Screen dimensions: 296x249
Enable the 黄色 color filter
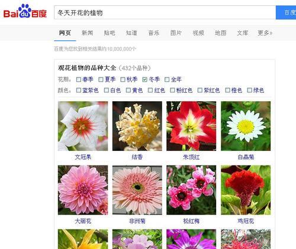click(x=128, y=90)
